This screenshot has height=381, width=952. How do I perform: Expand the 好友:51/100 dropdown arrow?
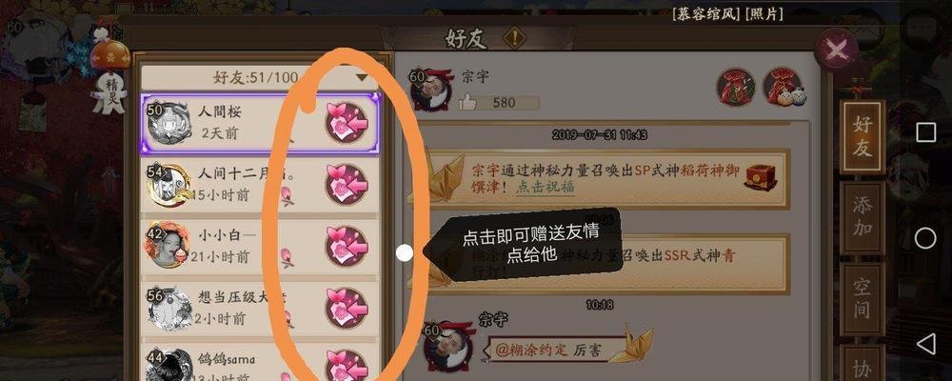pyautogui.click(x=363, y=77)
